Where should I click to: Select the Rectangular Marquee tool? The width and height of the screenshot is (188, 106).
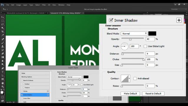click(3, 21)
